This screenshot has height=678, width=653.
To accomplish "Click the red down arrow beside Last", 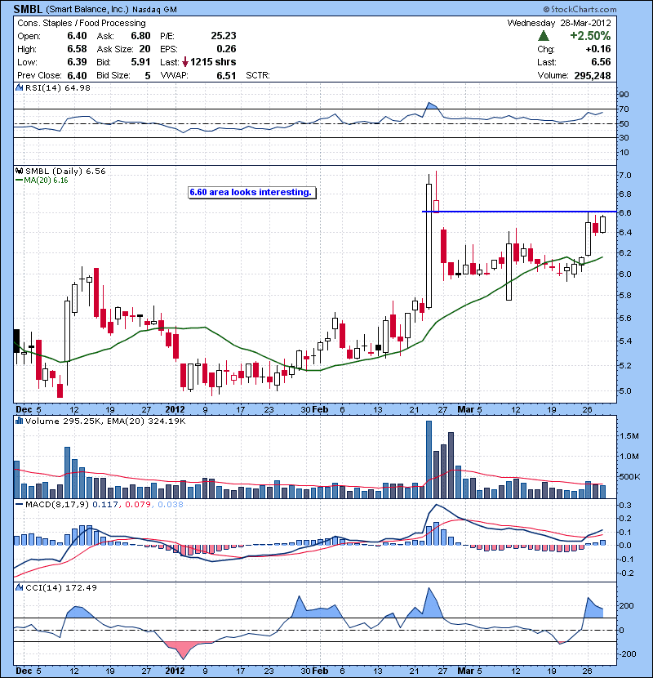I will (185, 62).
